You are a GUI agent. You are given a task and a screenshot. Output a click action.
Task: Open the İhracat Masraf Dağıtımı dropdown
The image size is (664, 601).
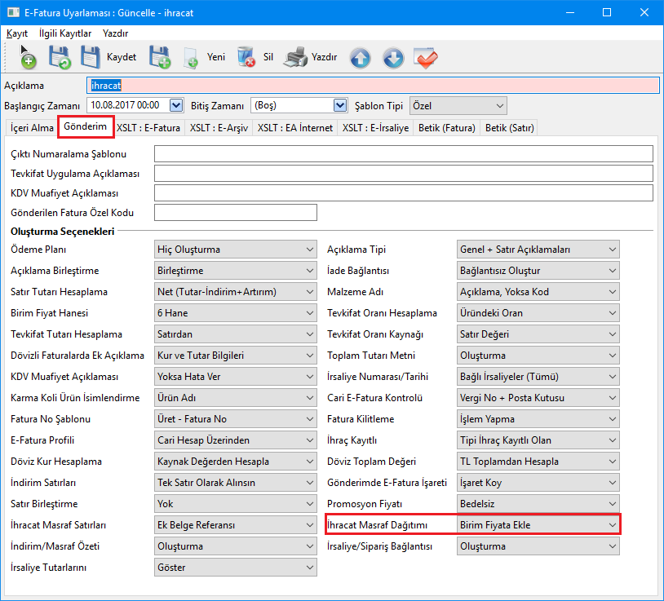coord(538,524)
